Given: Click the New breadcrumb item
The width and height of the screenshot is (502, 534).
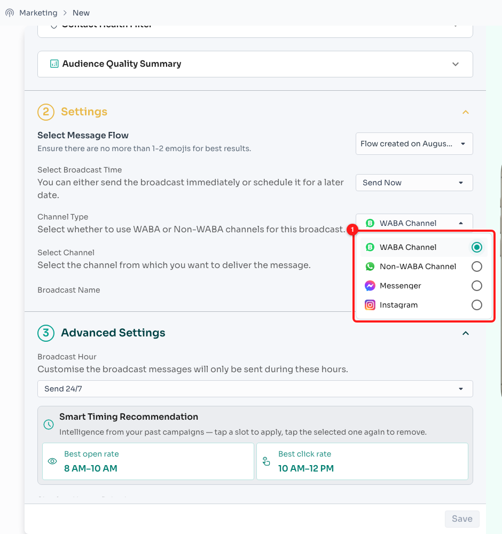Looking at the screenshot, I should pyautogui.click(x=81, y=13).
